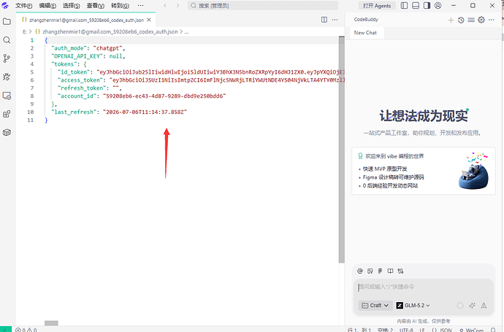
Task: Open the Run and Debug bug icon
Action: (7, 77)
